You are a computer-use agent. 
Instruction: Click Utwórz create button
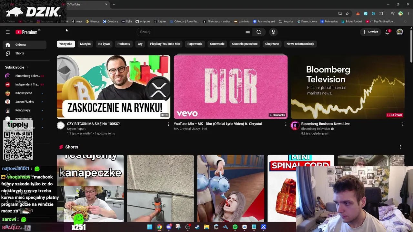tap(370, 32)
